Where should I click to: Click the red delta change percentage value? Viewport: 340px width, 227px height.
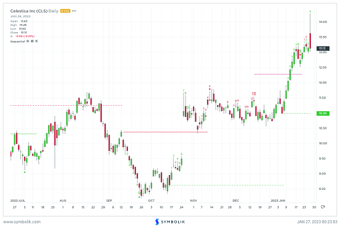pos(25,36)
